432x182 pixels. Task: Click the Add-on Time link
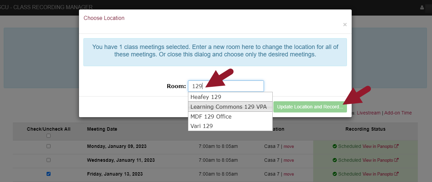click(x=398, y=113)
